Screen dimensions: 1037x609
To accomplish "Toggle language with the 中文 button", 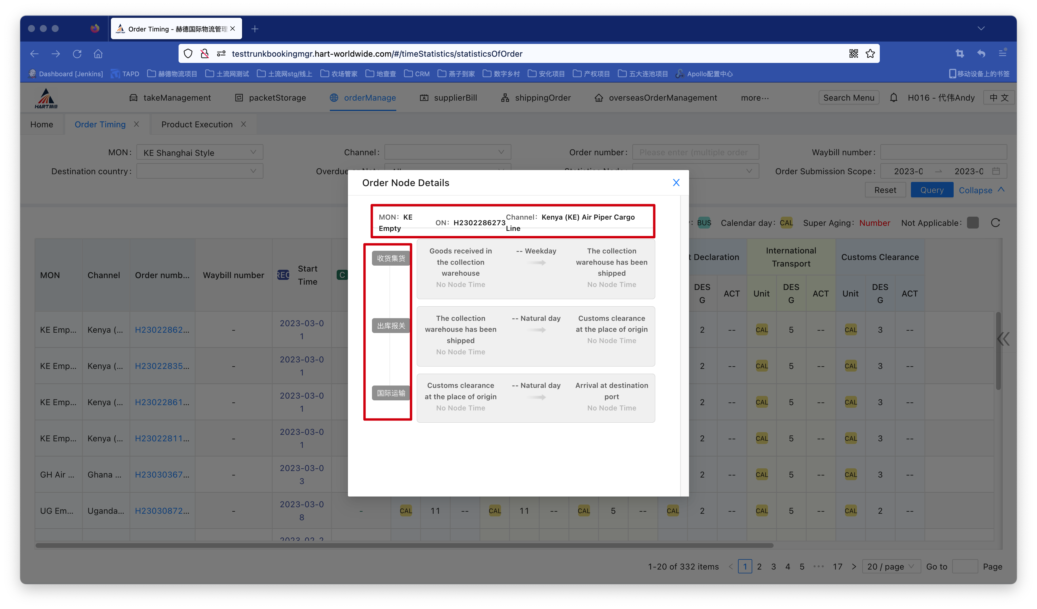I will 999,98.
